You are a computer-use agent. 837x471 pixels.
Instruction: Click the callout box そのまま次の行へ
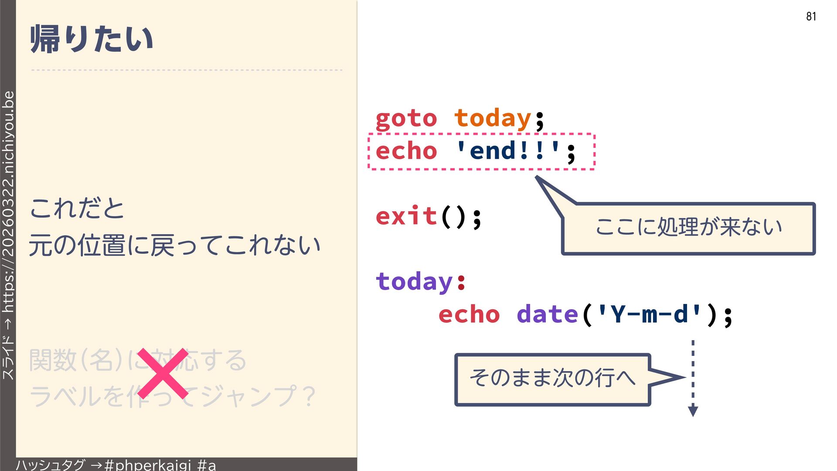[x=552, y=379]
